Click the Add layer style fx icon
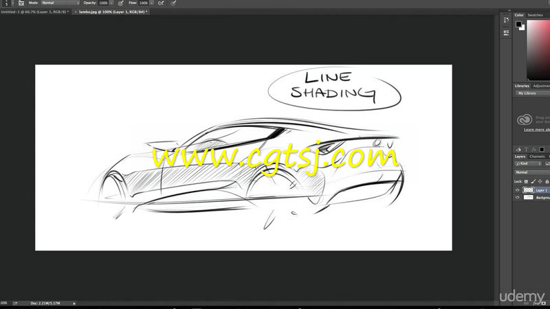Image resolution: width=550 pixels, height=309 pixels. (x=534, y=150)
